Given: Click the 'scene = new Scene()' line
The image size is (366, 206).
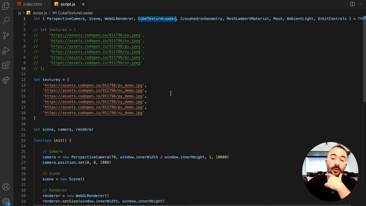Looking at the screenshot, I should point(63,179).
